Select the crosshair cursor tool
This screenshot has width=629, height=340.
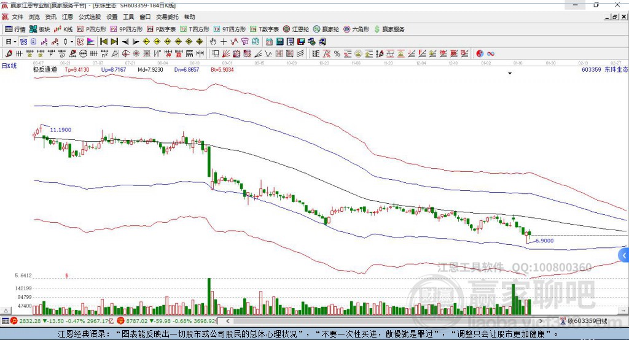(x=224, y=42)
